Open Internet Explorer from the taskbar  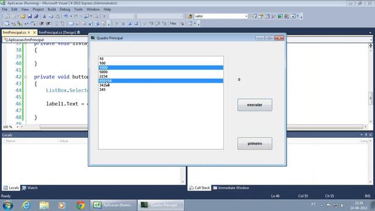[26, 205]
